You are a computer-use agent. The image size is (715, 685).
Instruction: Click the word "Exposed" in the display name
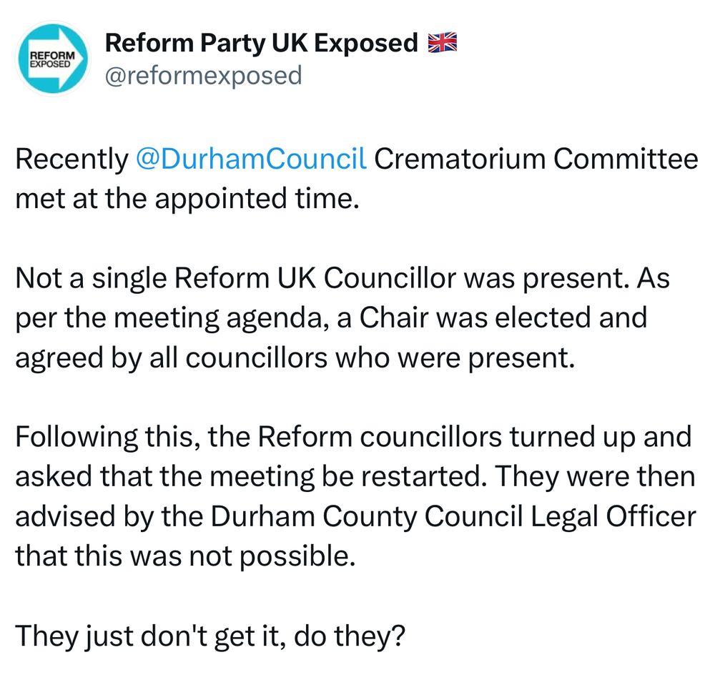pos(365,44)
